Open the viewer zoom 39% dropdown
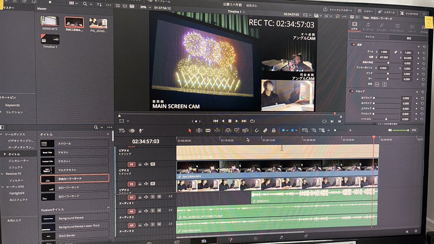 pyautogui.click(x=145, y=7)
